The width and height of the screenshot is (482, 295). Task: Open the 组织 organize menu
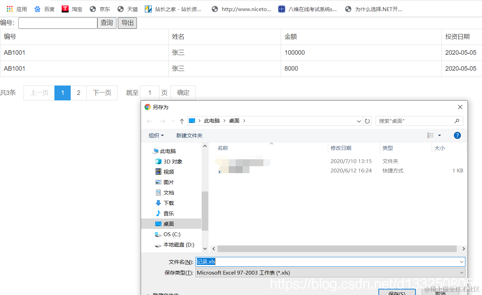pyautogui.click(x=156, y=135)
